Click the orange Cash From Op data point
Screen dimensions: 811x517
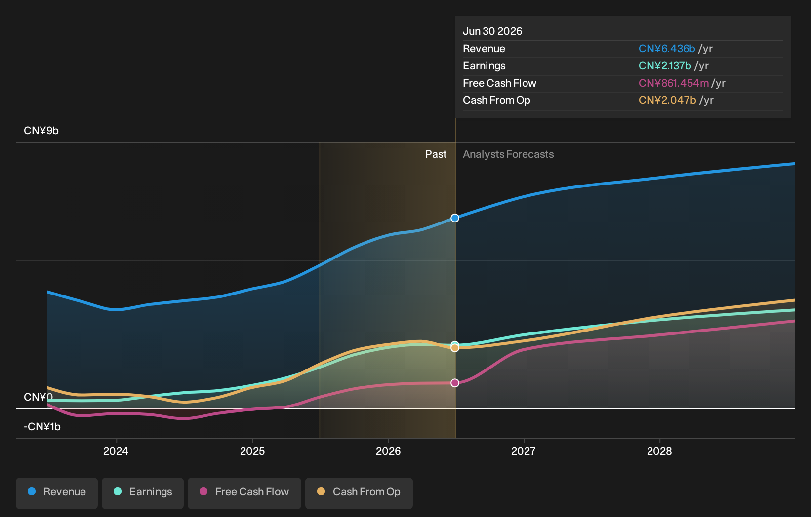(455, 348)
